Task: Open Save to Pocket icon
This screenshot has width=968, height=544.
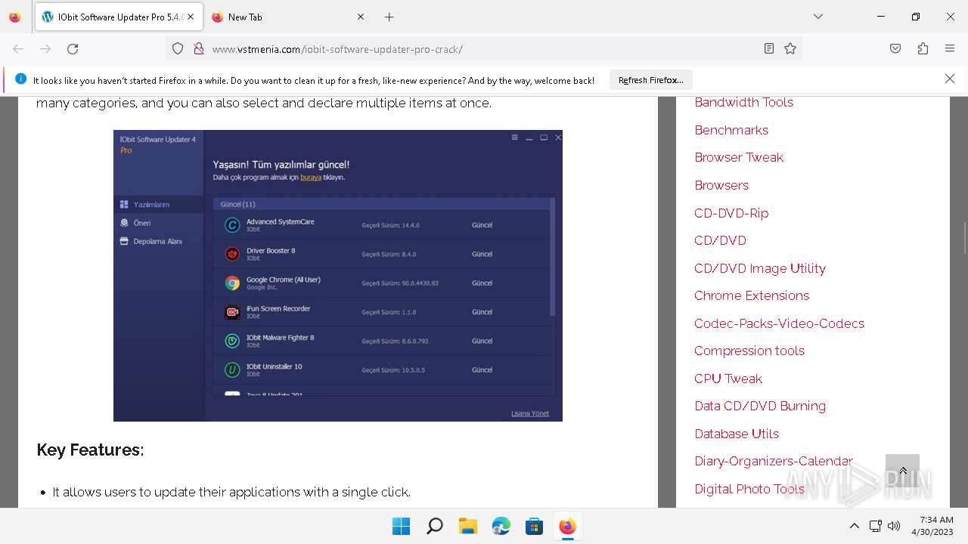Action: click(x=895, y=49)
